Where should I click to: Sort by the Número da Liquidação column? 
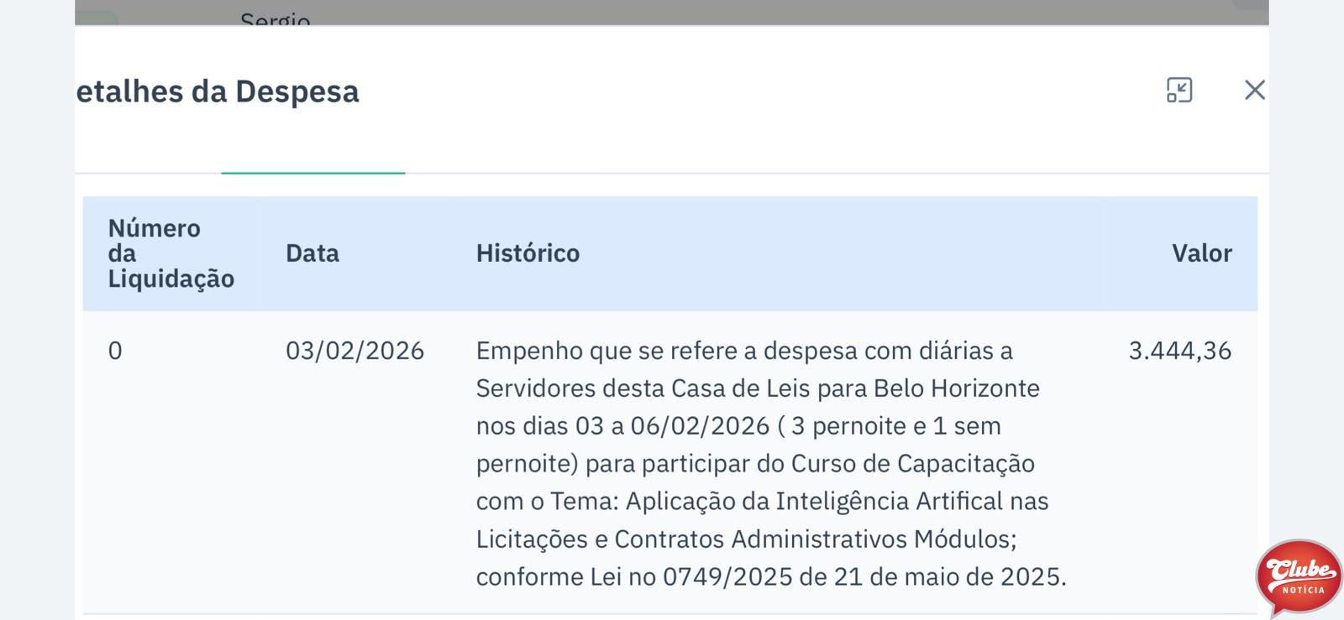[171, 253]
